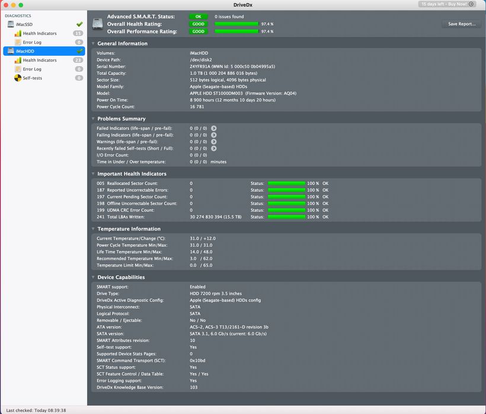Open Error Log for iMacSSD
486x414 pixels.
tap(32, 43)
